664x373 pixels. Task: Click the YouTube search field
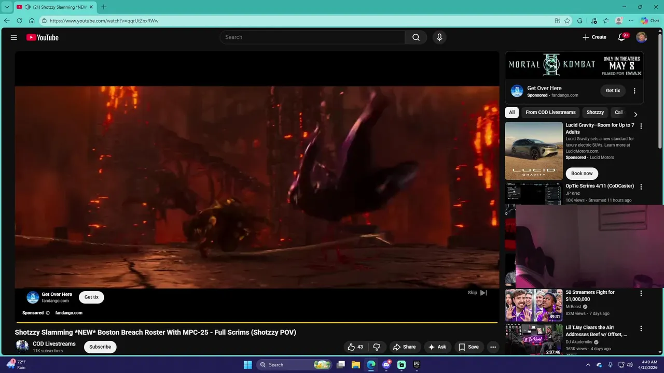point(312,37)
